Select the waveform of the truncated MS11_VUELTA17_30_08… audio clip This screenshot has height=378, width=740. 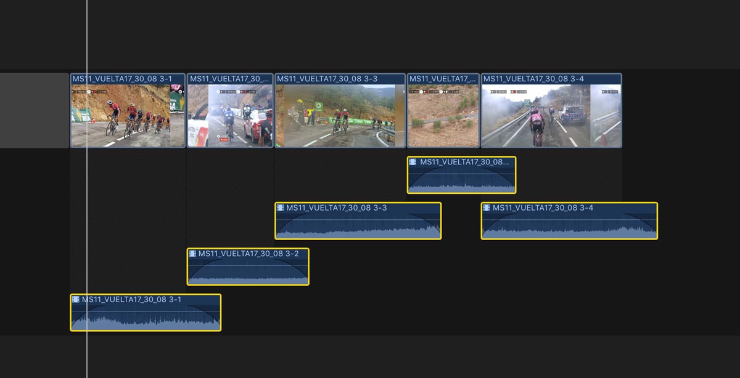[462, 180]
